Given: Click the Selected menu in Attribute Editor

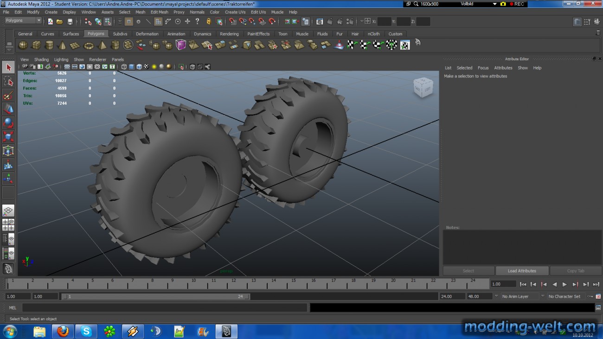Looking at the screenshot, I should (464, 68).
